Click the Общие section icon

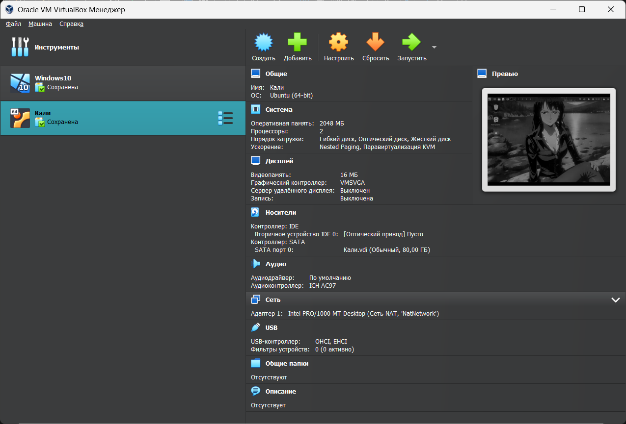pyautogui.click(x=255, y=74)
